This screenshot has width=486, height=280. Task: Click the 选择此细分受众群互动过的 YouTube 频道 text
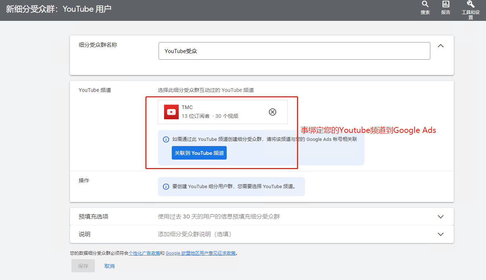point(206,90)
